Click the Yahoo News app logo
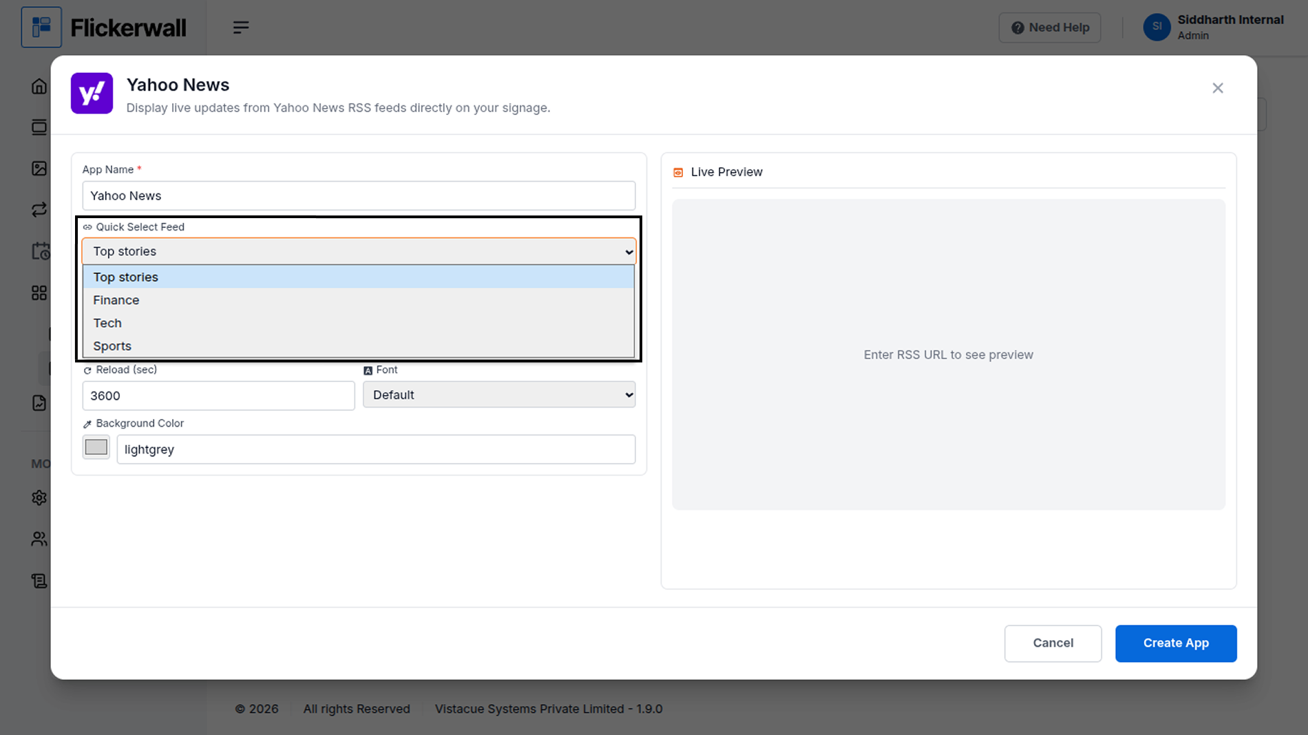Image resolution: width=1308 pixels, height=735 pixels. click(x=92, y=94)
